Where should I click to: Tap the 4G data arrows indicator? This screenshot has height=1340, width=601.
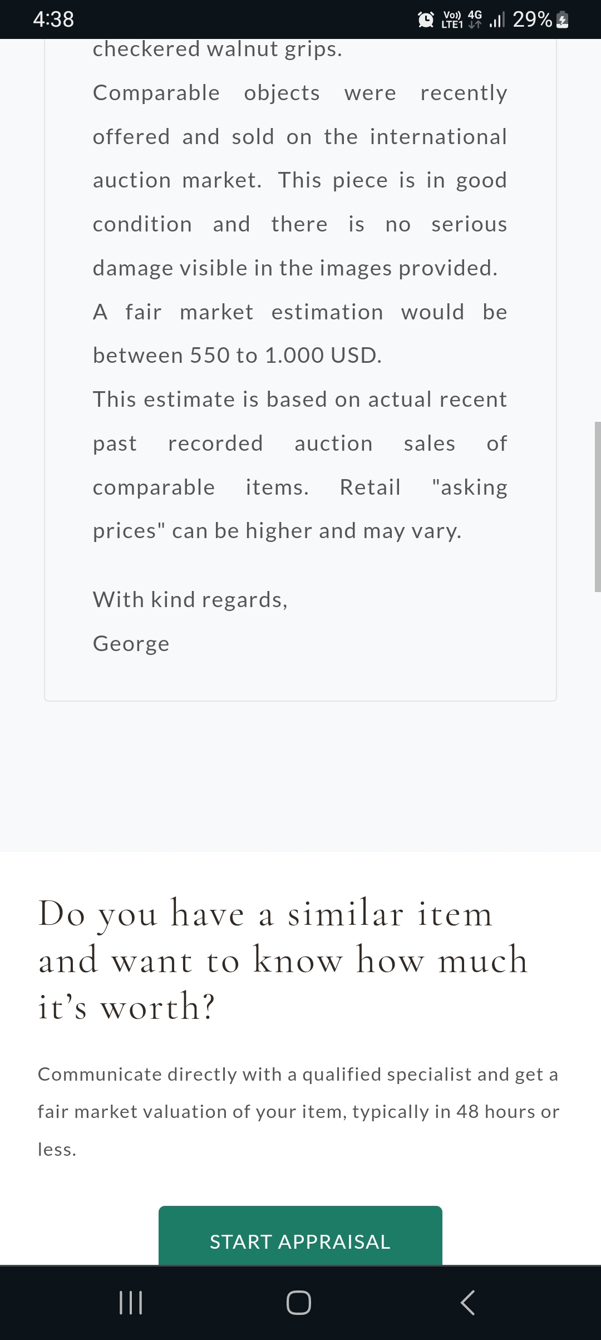coord(475,19)
